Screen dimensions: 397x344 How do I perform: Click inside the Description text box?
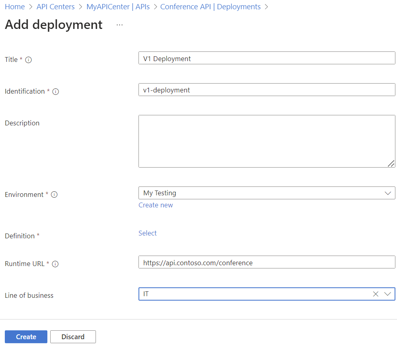[267, 141]
